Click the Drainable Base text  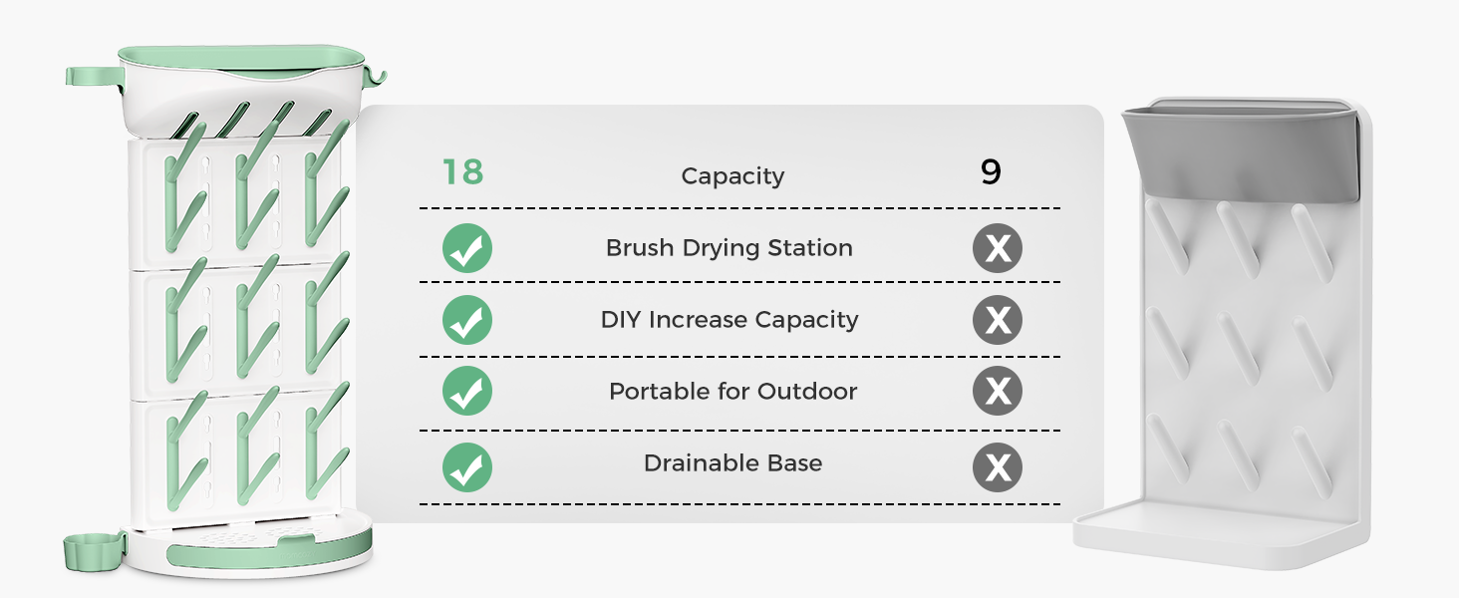(x=732, y=463)
